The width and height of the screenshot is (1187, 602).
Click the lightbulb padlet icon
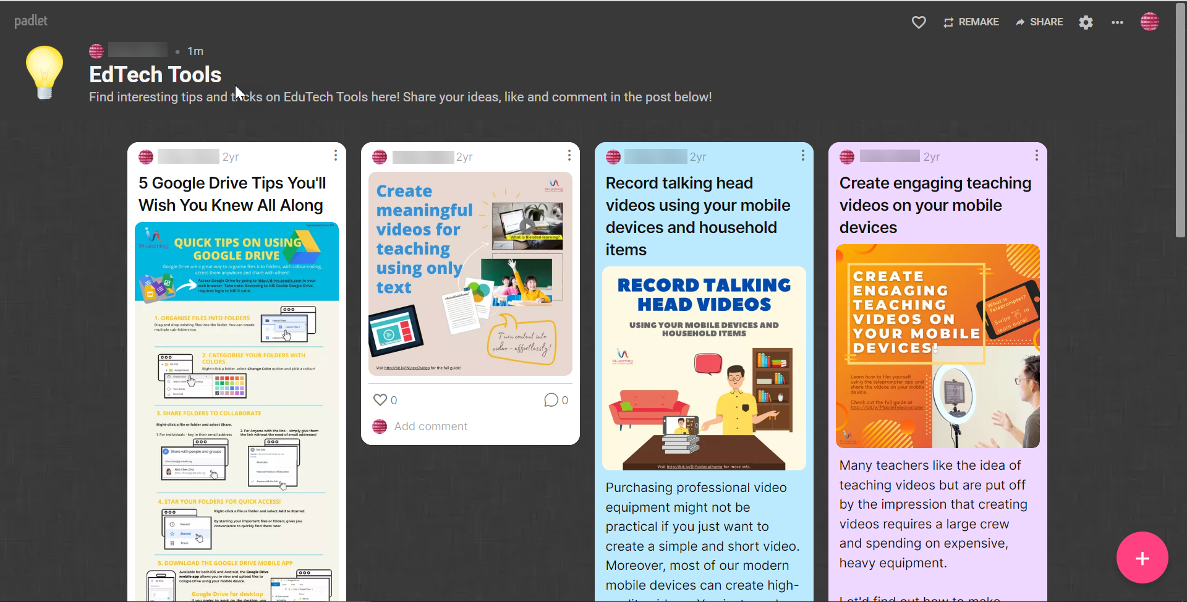click(45, 72)
